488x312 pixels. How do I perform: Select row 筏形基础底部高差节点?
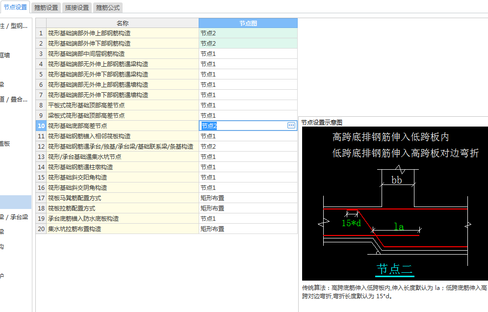click(x=123, y=126)
